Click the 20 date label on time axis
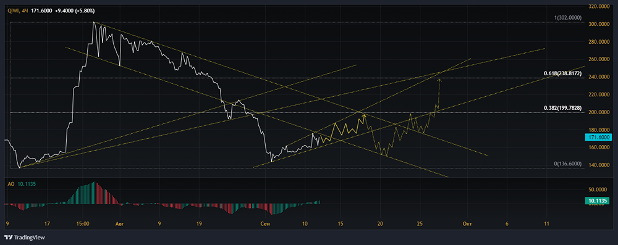618x245 pixels. coord(380,224)
